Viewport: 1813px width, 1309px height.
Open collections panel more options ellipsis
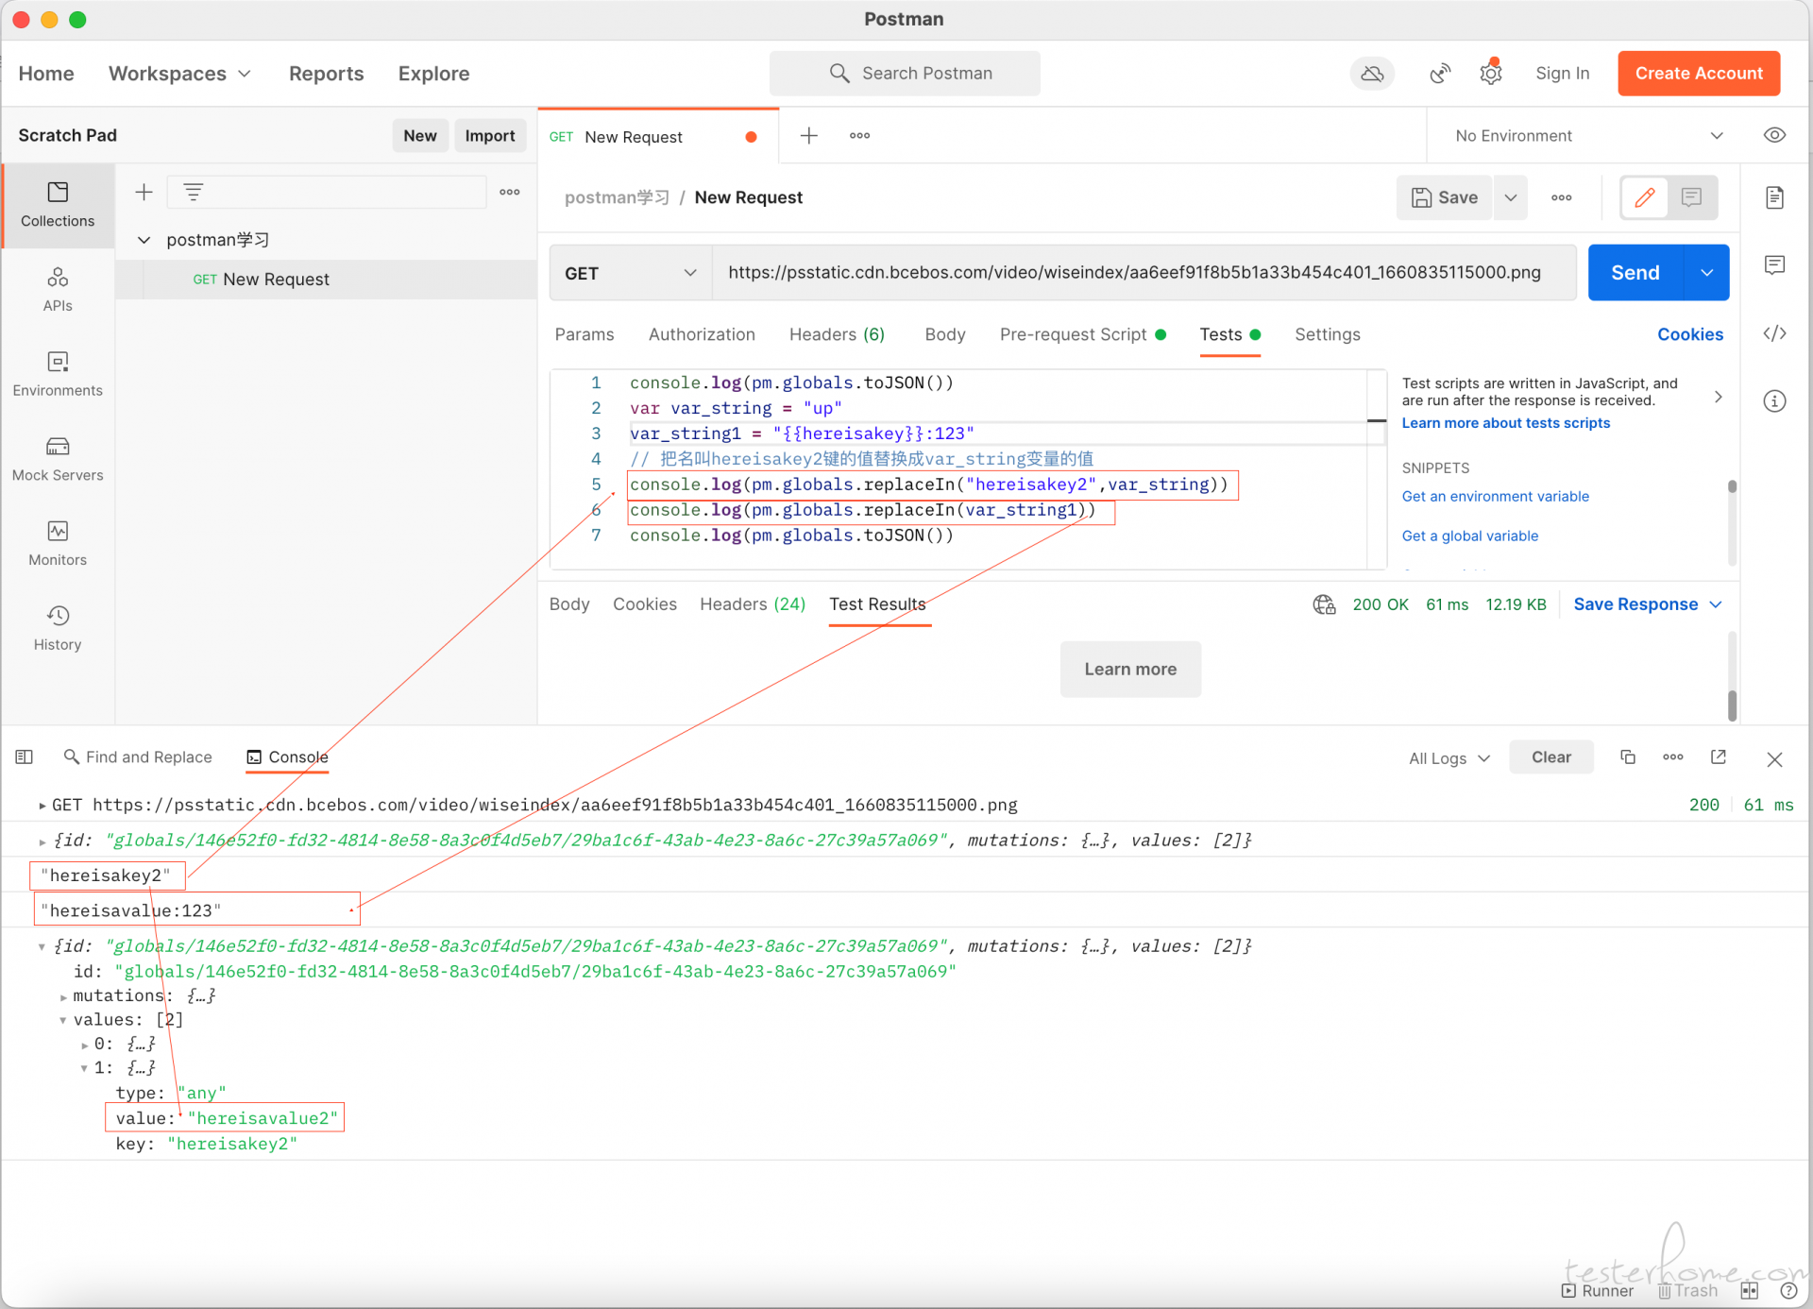[510, 193]
